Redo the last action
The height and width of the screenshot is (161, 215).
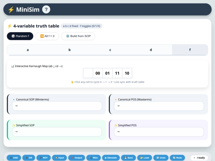click(177, 158)
